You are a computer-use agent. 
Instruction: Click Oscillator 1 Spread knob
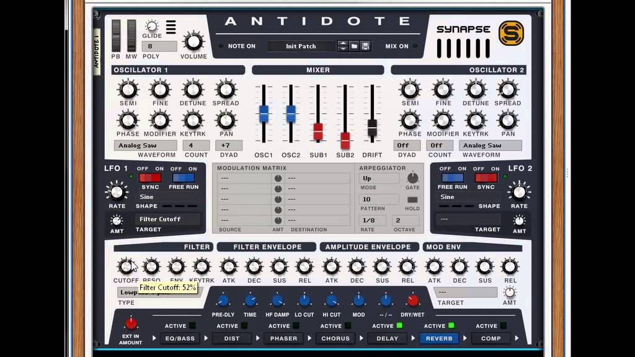pyautogui.click(x=226, y=90)
